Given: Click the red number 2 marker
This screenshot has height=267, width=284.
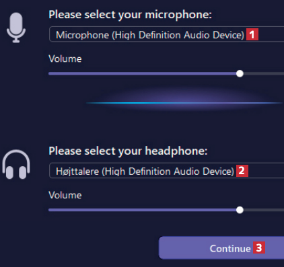Looking at the screenshot, I should tap(242, 171).
